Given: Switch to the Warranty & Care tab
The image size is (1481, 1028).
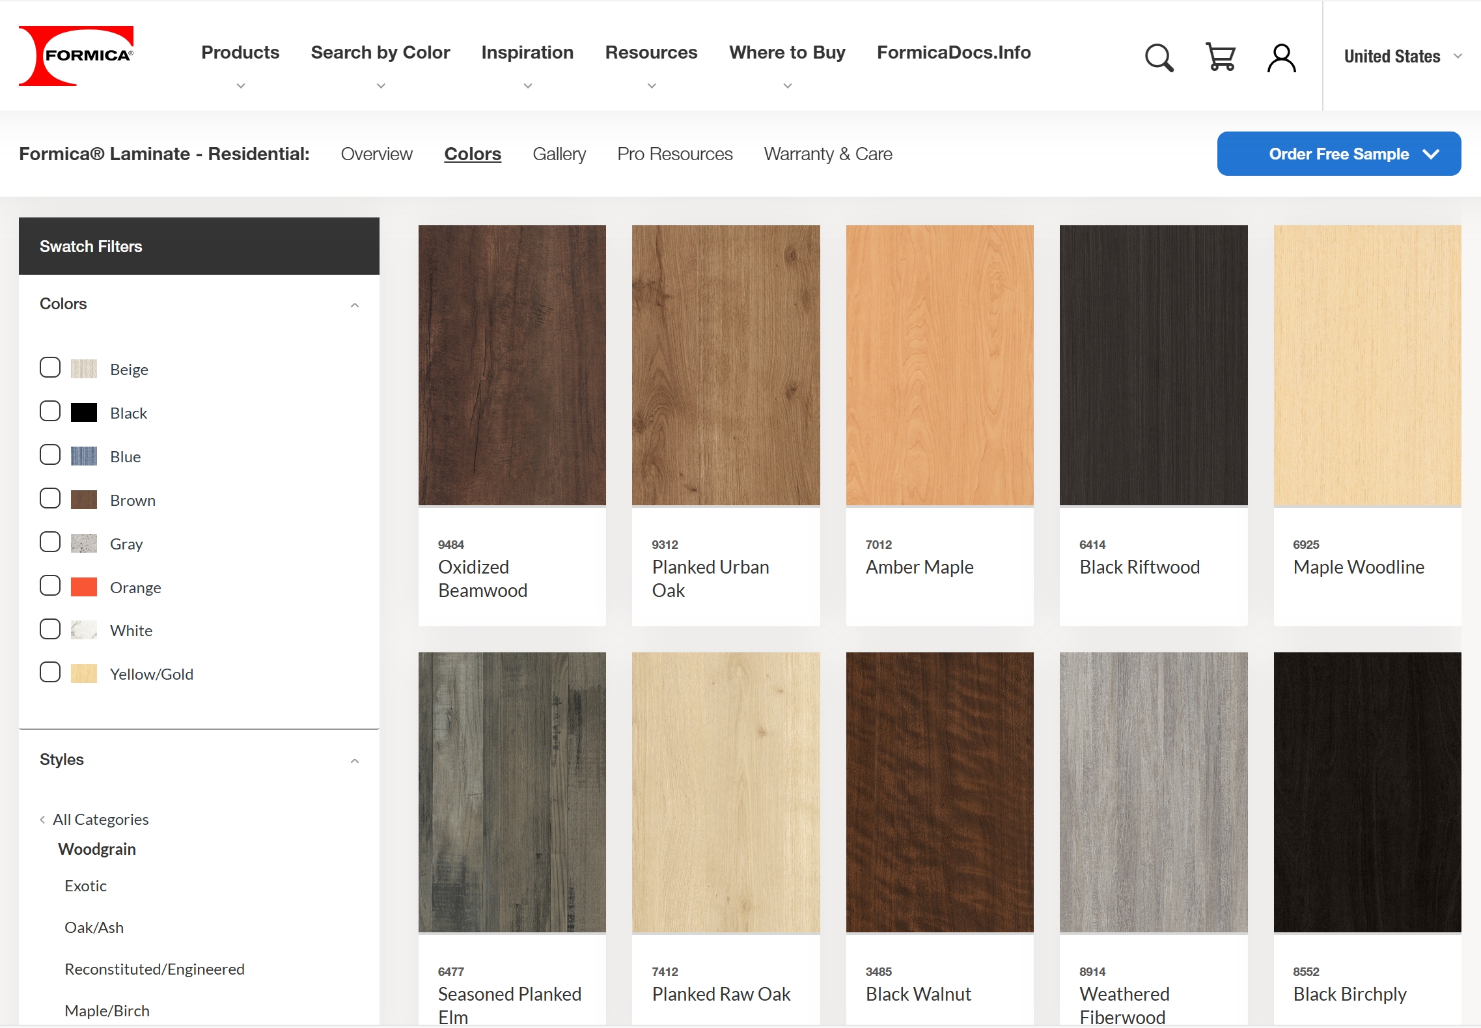Looking at the screenshot, I should (828, 154).
